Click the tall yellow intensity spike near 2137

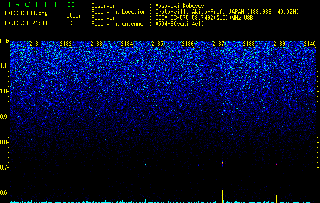click(x=223, y=196)
